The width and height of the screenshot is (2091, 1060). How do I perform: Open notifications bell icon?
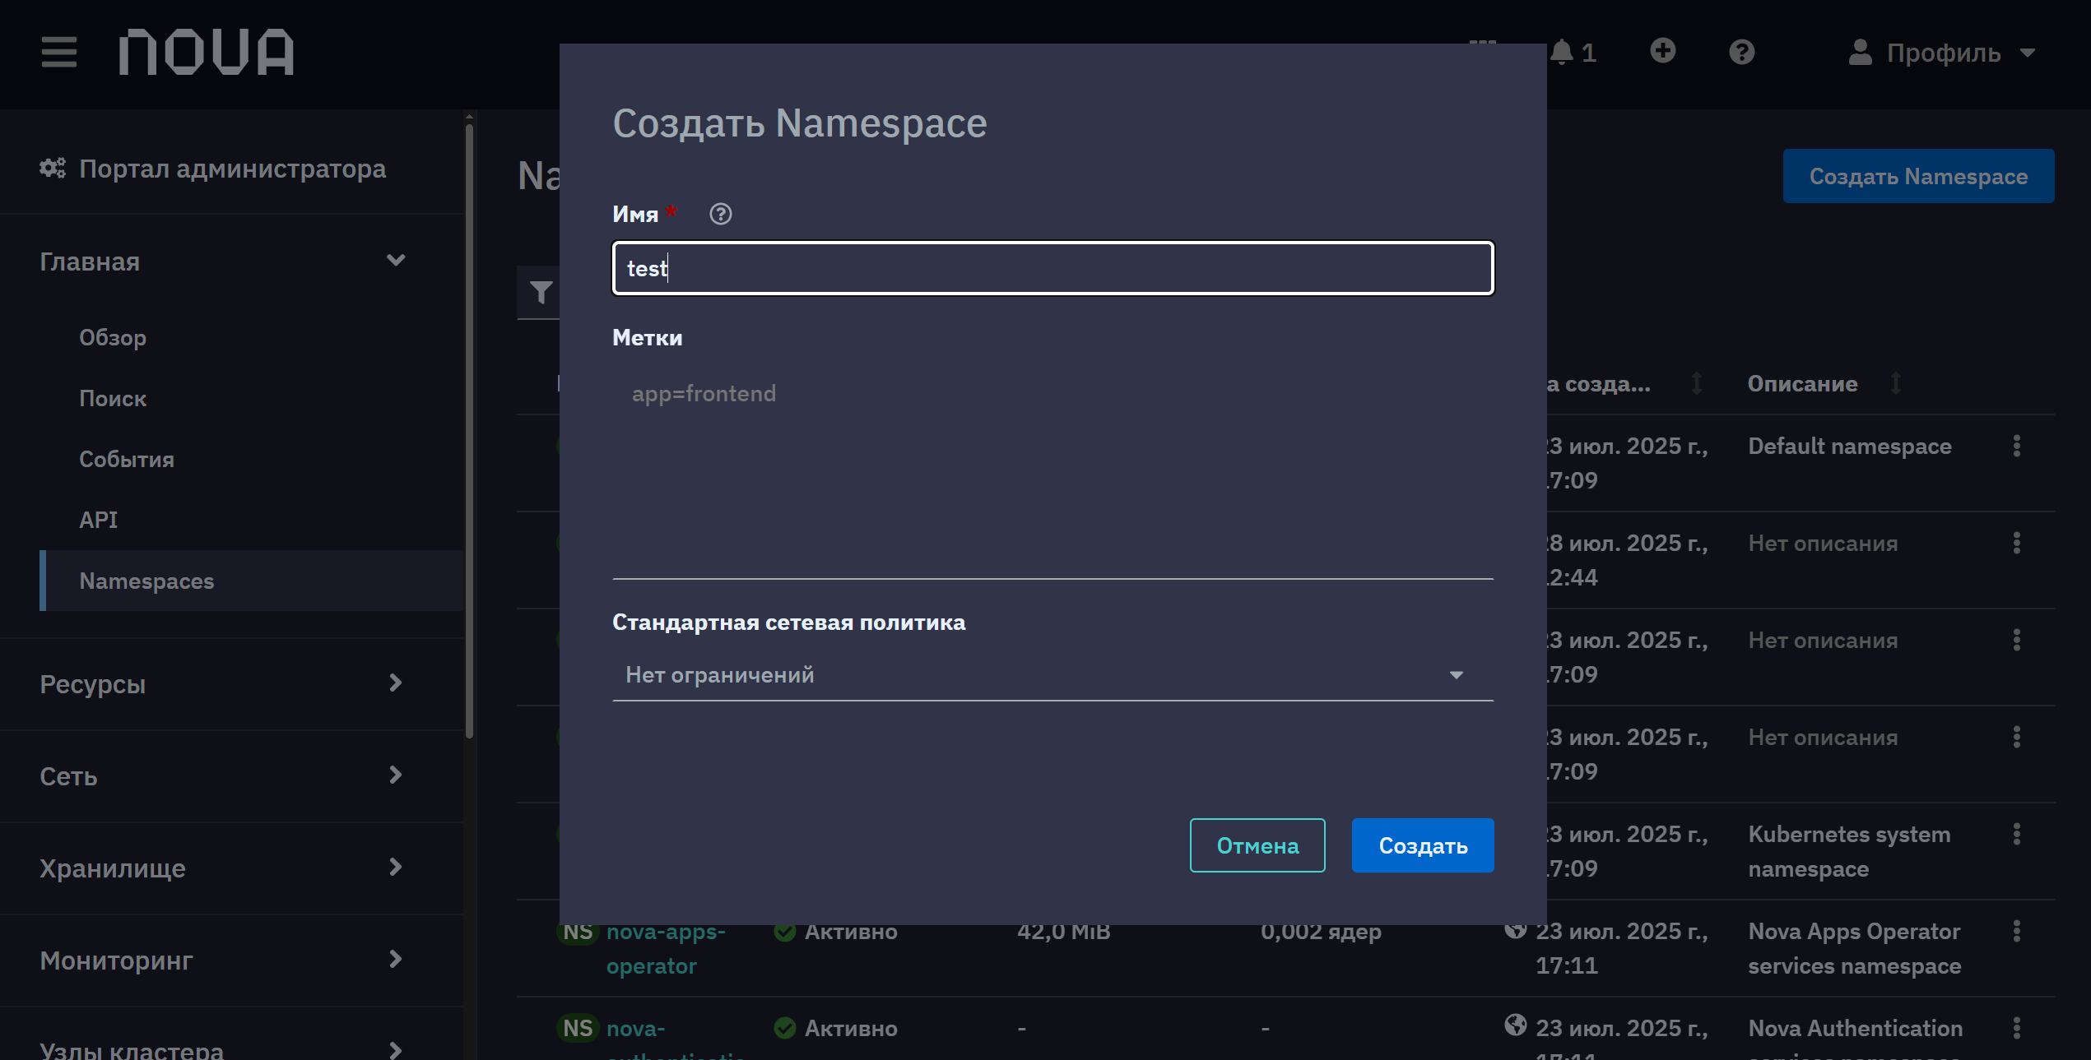pos(1561,53)
